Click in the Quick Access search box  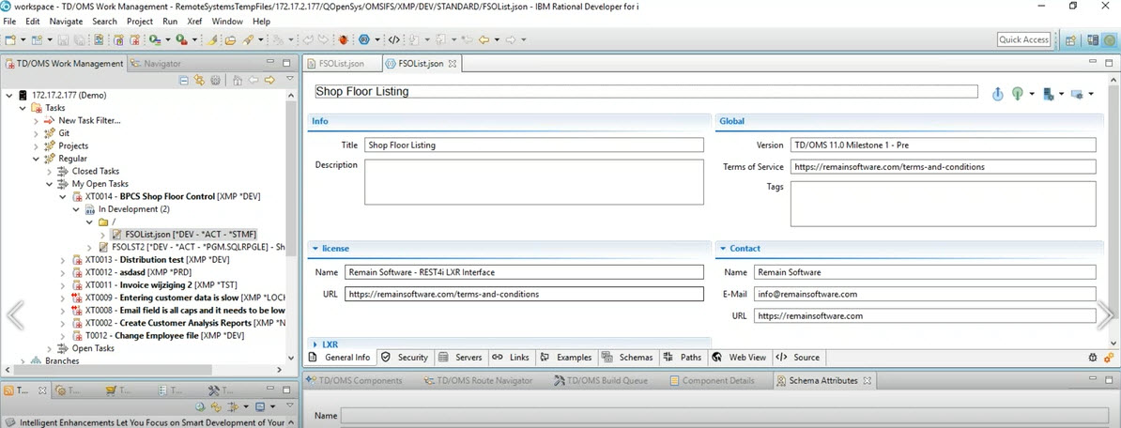pyautogui.click(x=1023, y=40)
